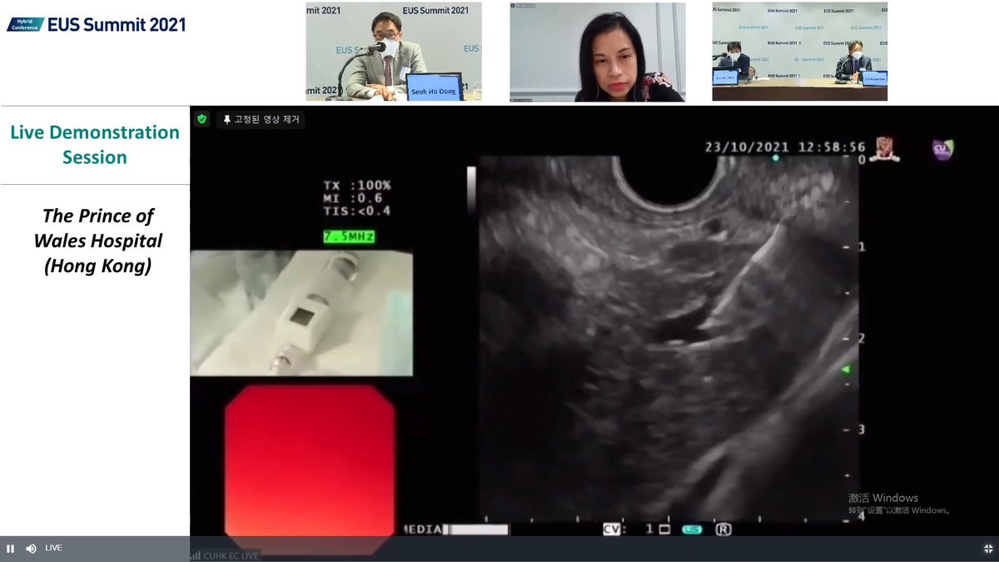The width and height of the screenshot is (999, 562).
Task: Click the 7.5MHz frequency label
Action: tap(349, 237)
